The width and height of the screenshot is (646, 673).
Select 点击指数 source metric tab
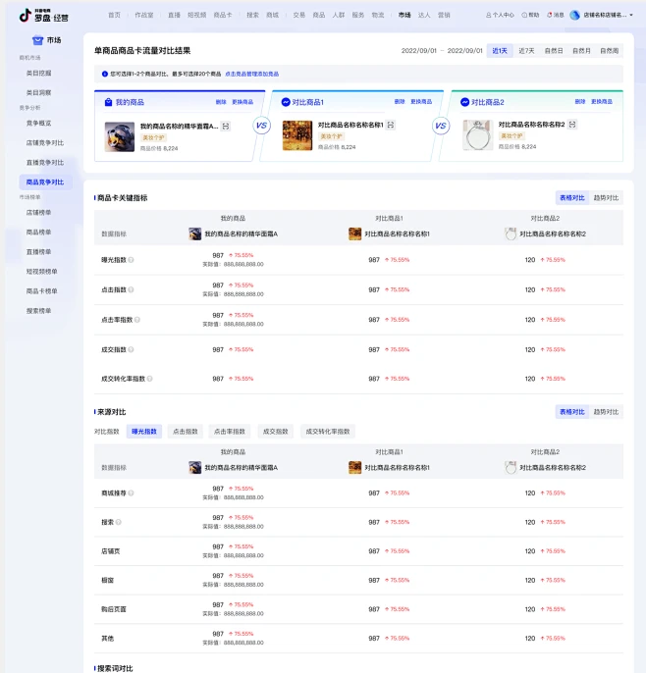tap(185, 432)
